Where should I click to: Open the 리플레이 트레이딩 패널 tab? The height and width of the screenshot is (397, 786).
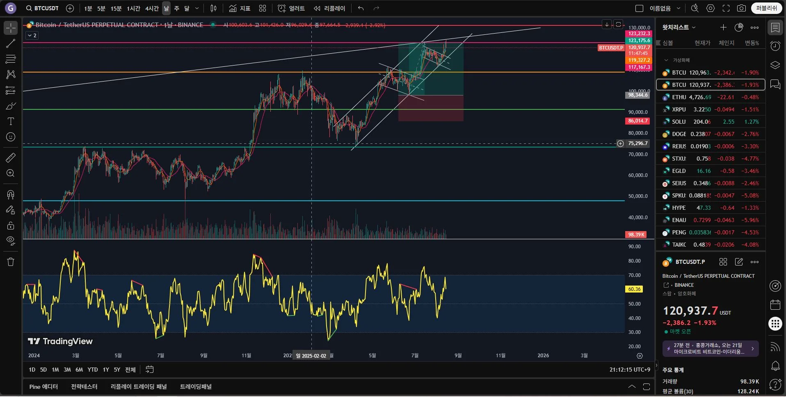click(139, 386)
